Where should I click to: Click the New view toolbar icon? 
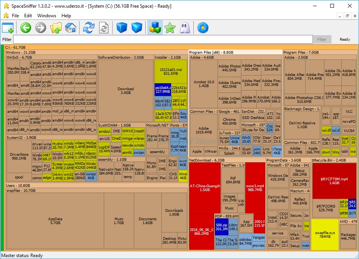pos(8,28)
